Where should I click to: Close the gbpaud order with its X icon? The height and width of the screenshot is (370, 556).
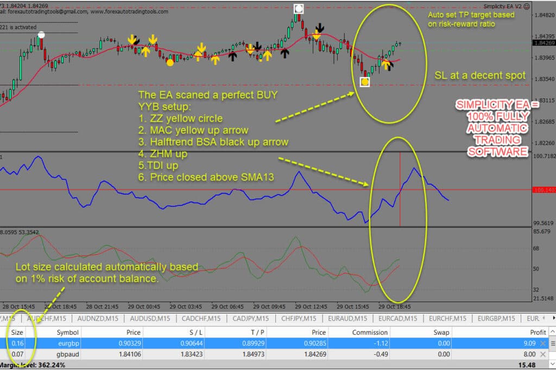543,354
